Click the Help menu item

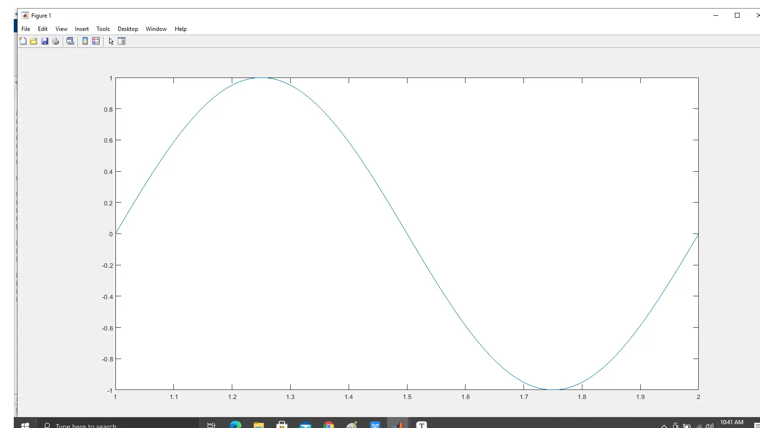click(180, 29)
